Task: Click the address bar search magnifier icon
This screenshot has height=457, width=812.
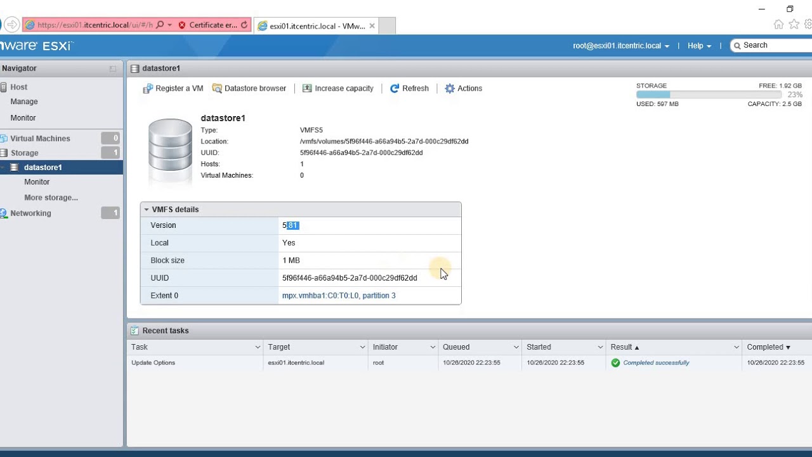Action: point(160,25)
